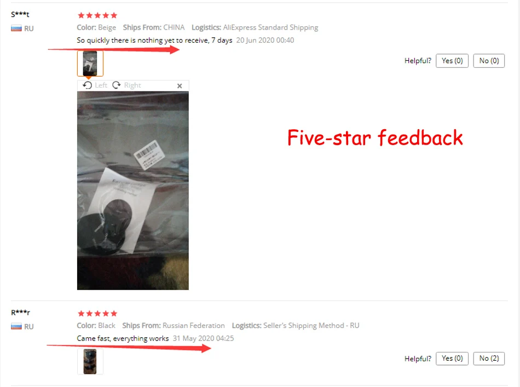Click the reviewer name S***t

pos(20,14)
